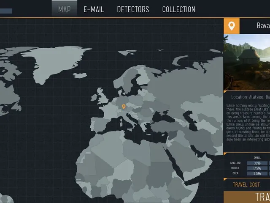Open the MAP tab

point(65,9)
